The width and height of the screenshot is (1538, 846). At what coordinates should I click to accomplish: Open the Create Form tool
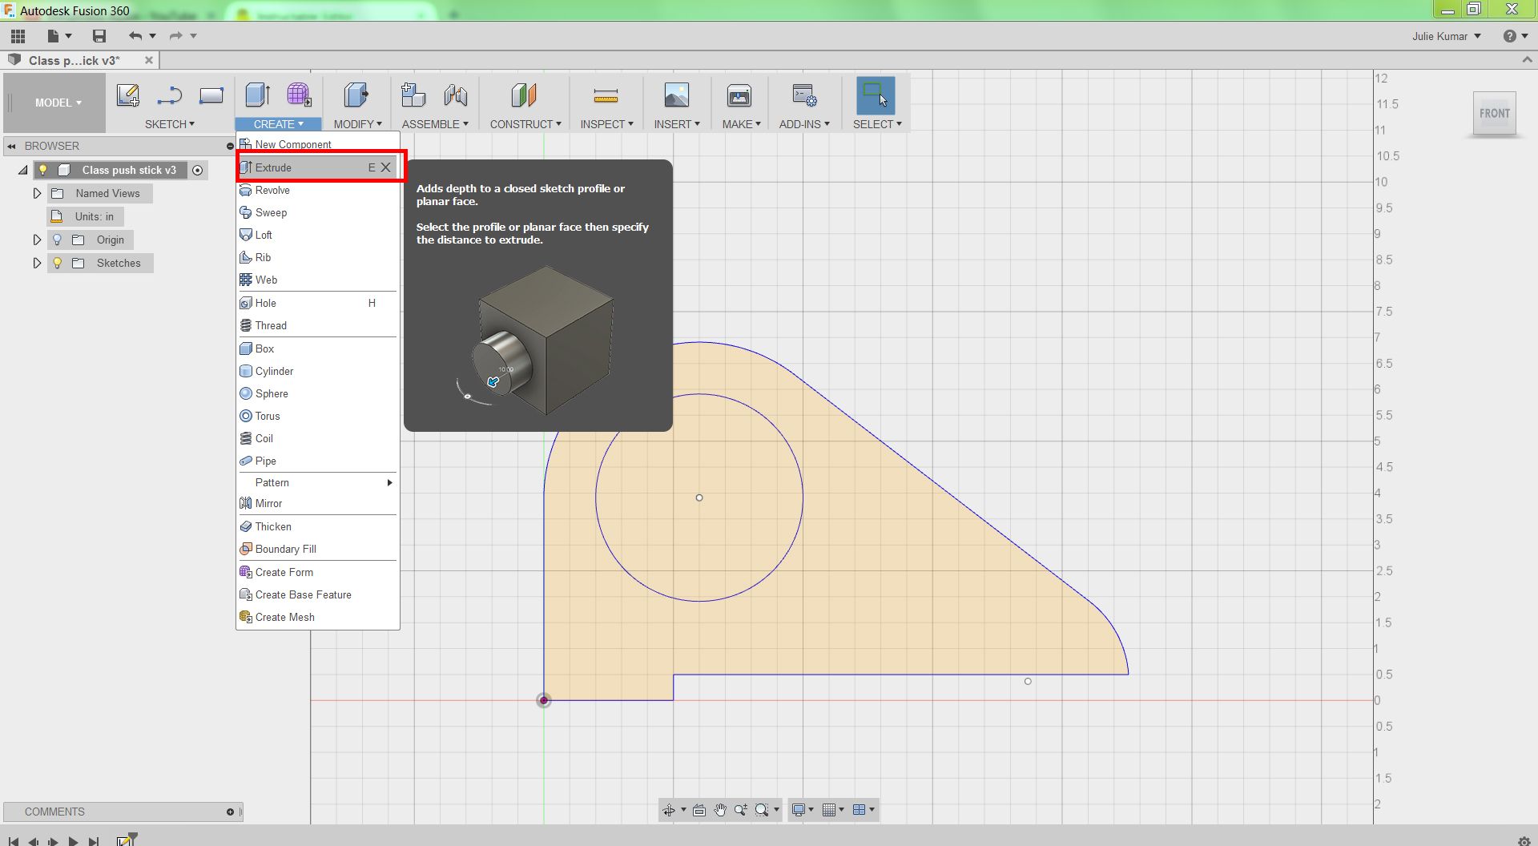tap(284, 572)
